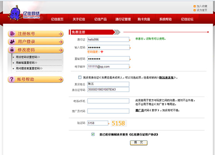
Task: Click the 注册帐号 document icon
Action: coord(12,34)
